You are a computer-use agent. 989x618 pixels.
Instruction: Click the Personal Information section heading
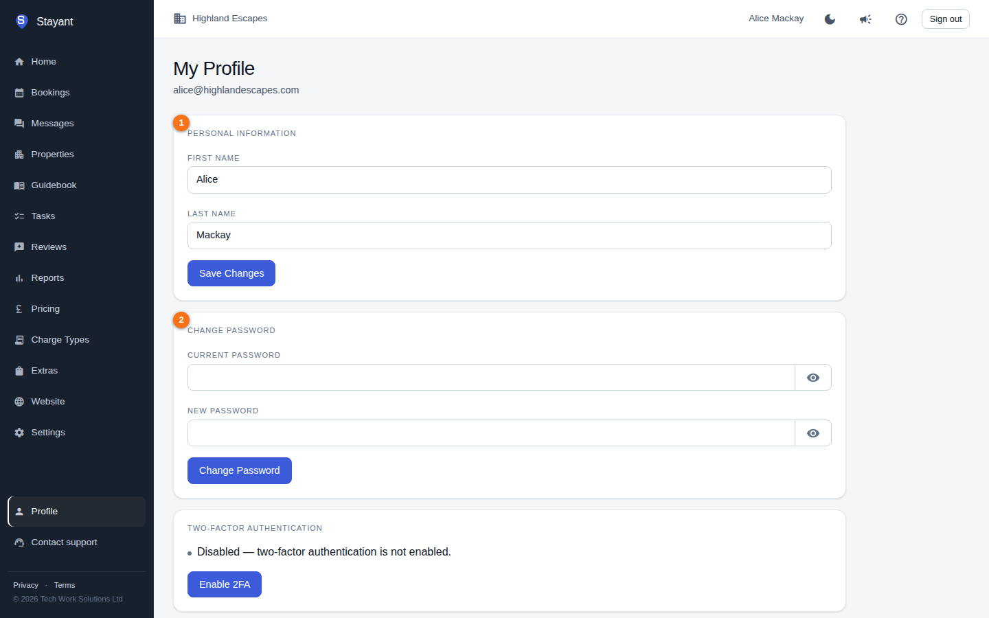(242, 133)
